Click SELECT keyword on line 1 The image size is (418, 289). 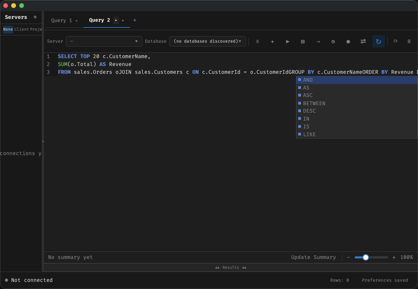(67, 56)
